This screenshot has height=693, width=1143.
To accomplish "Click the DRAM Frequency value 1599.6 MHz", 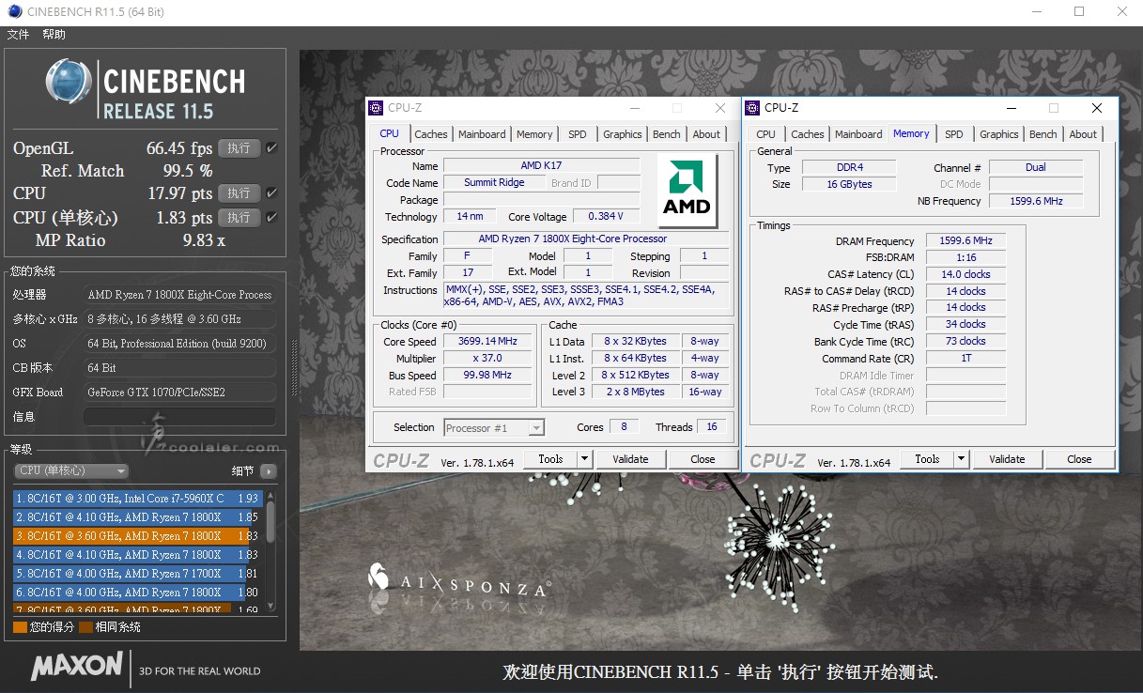I will pos(965,241).
